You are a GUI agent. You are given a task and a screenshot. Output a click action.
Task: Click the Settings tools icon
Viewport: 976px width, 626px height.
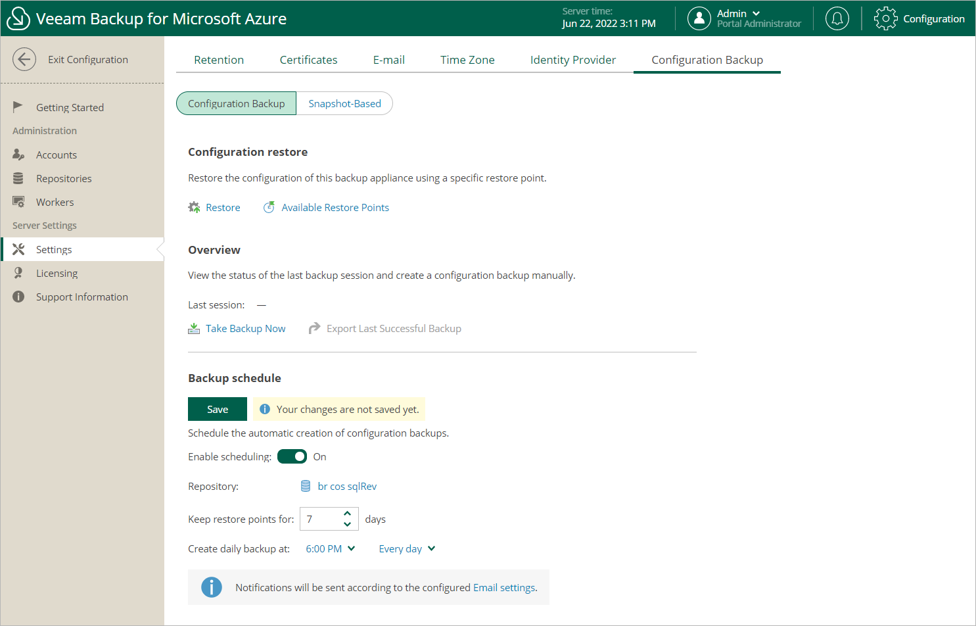[x=18, y=249]
